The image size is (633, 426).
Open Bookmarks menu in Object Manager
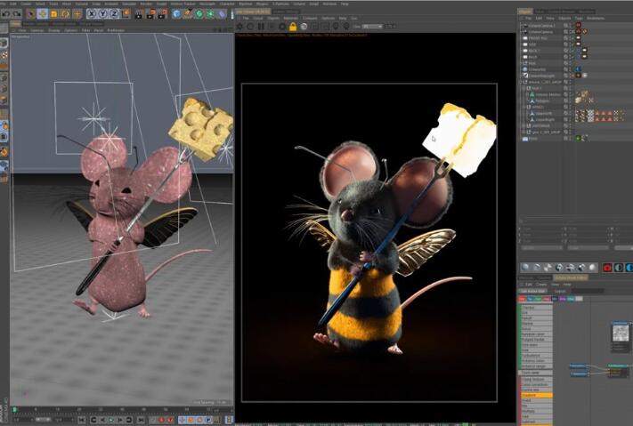pos(596,18)
